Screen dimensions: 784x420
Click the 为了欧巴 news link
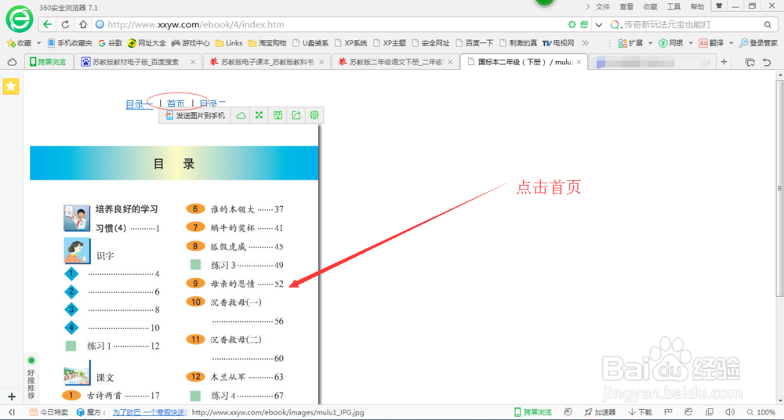[148, 412]
